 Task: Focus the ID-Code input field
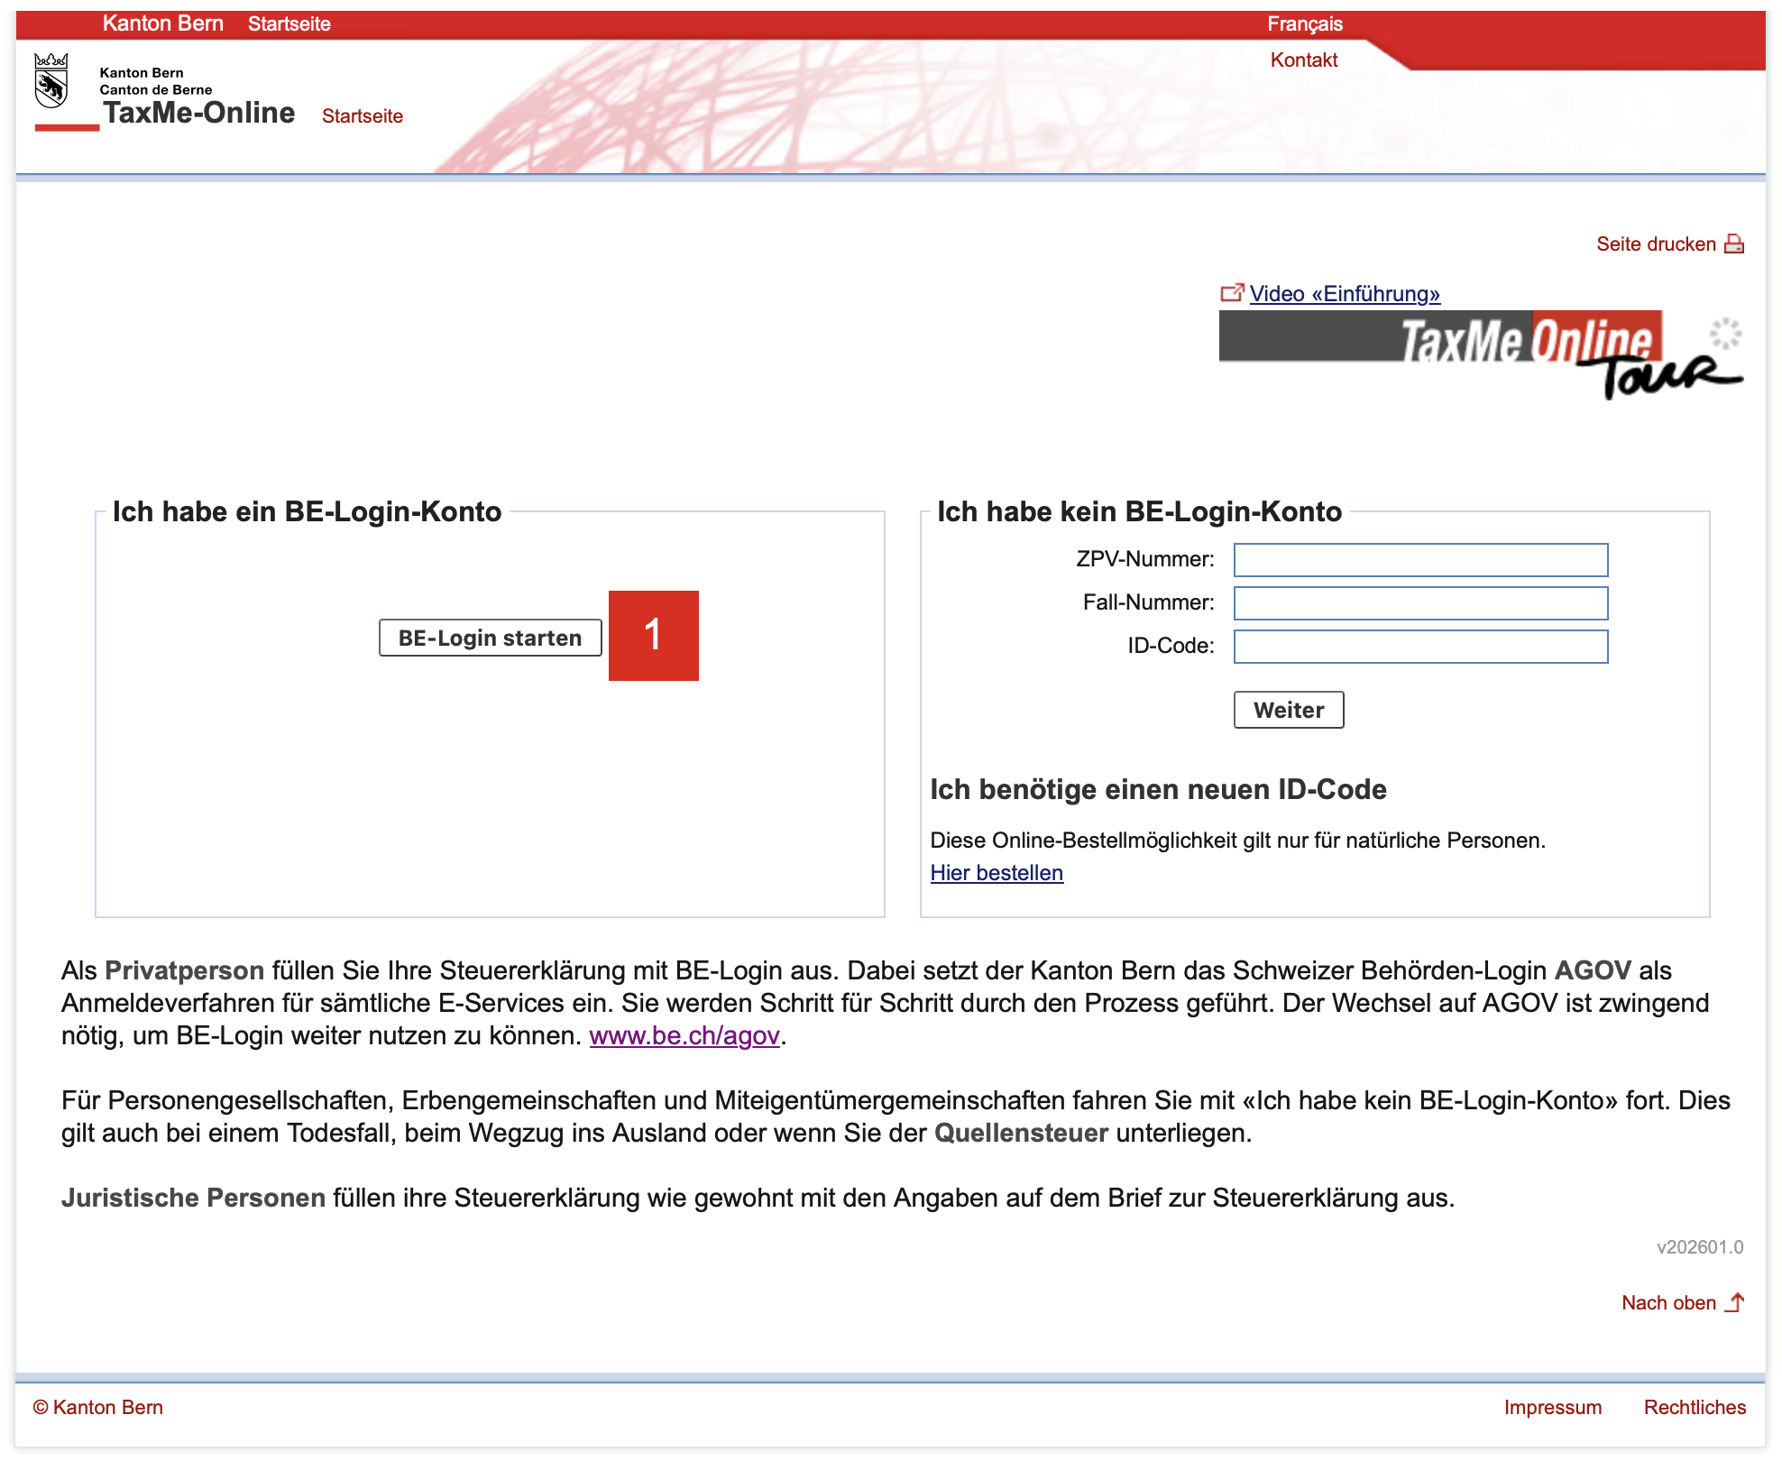(x=1419, y=647)
